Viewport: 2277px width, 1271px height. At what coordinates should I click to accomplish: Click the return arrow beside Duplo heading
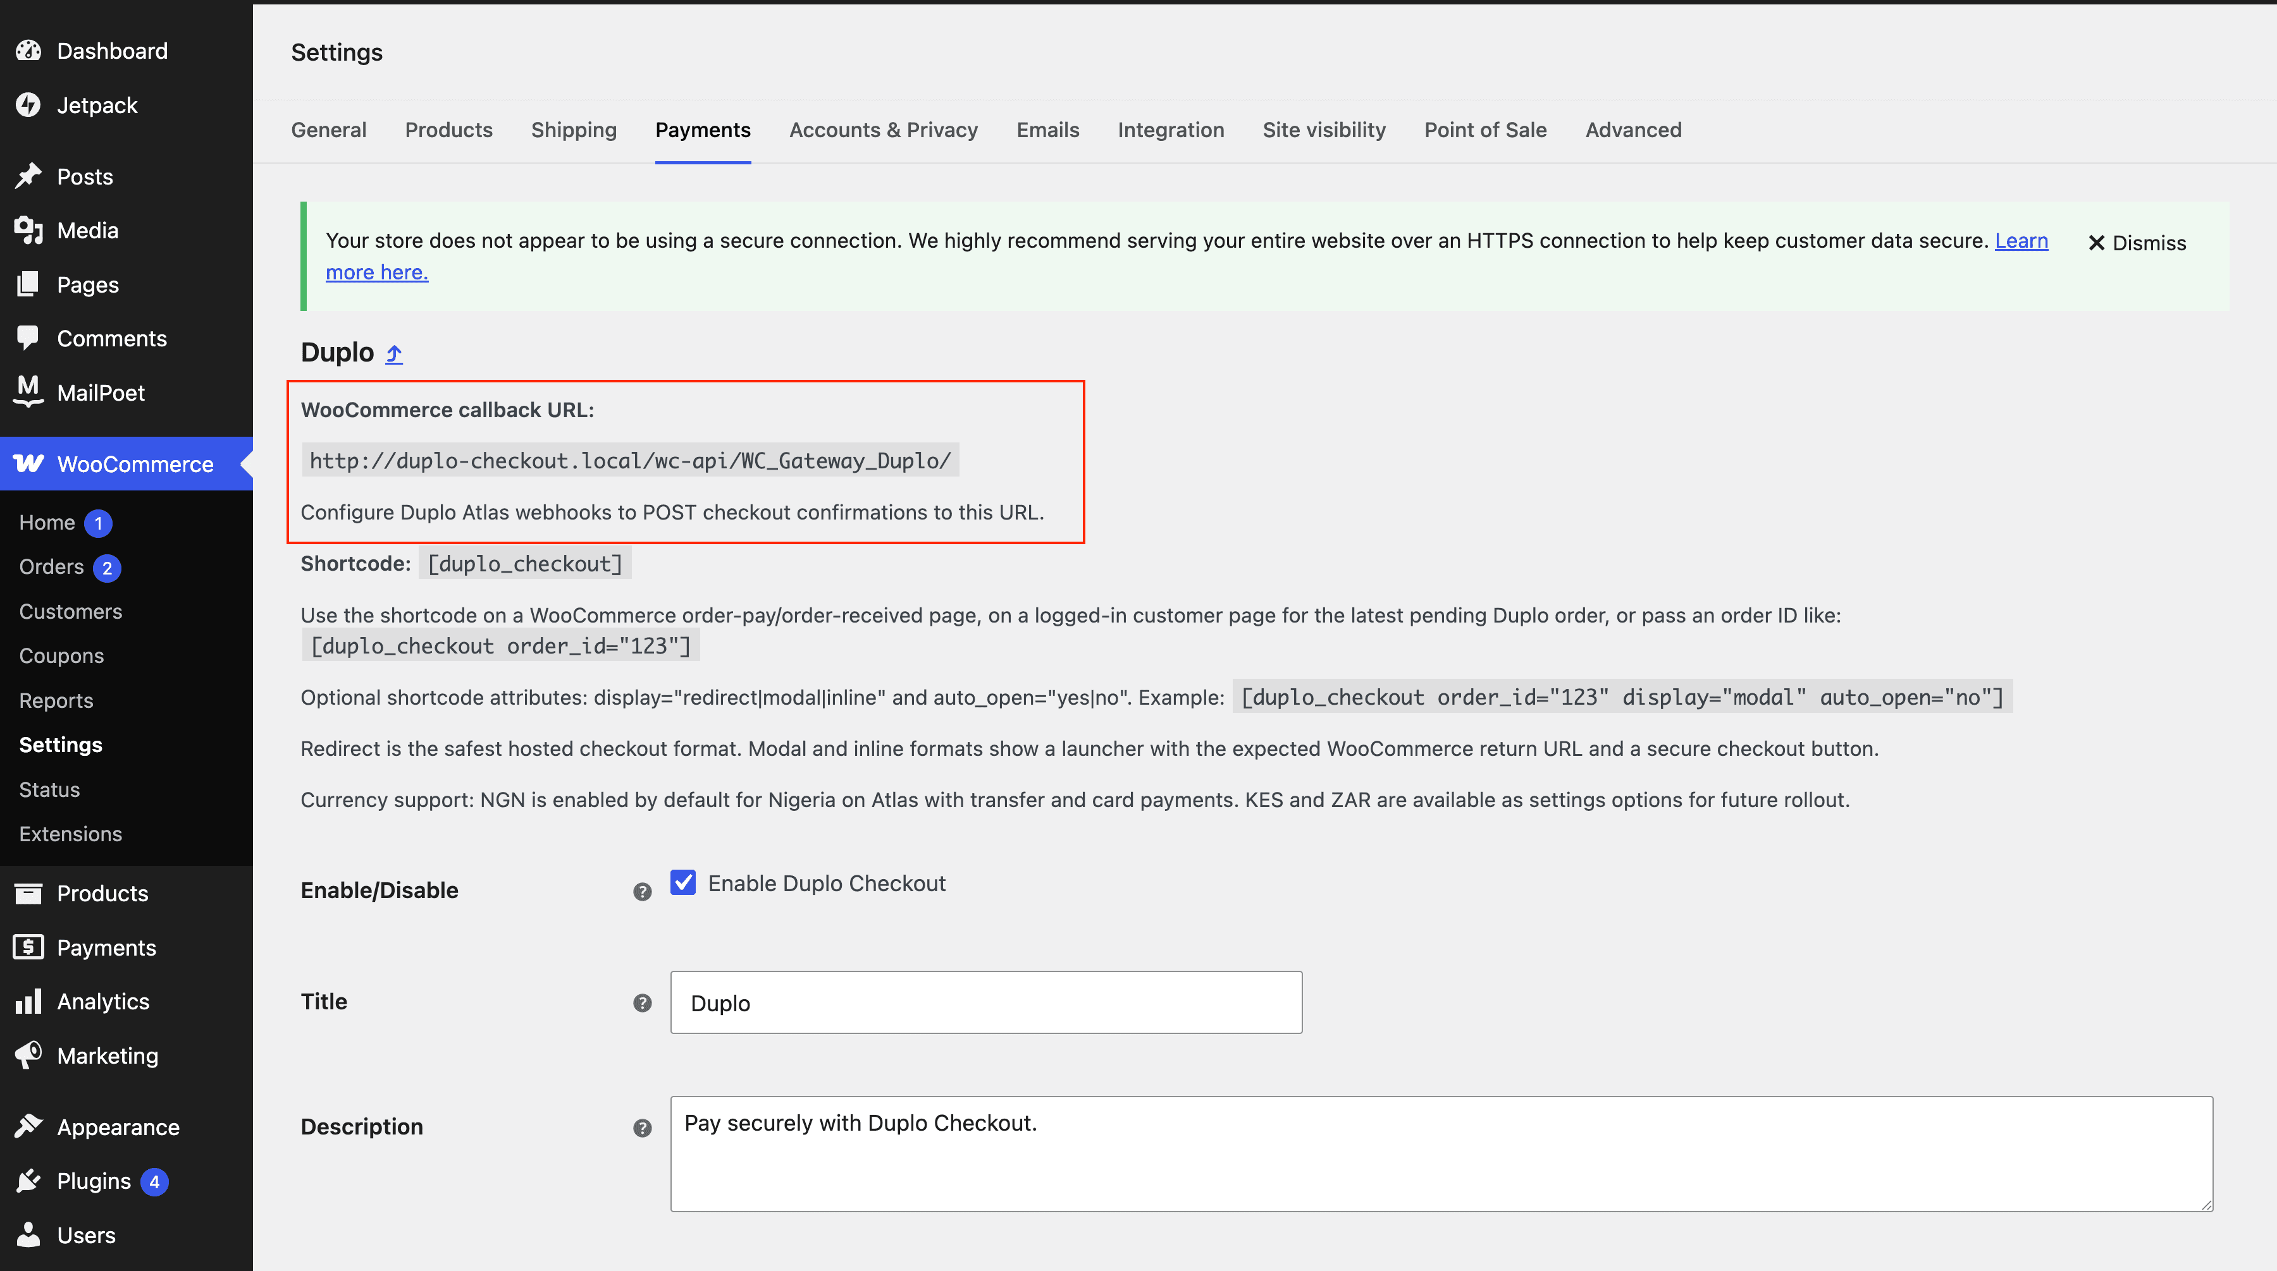pyautogui.click(x=394, y=353)
